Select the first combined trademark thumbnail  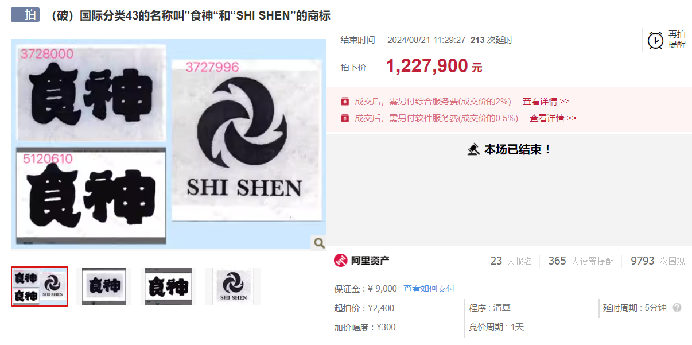pos(40,286)
